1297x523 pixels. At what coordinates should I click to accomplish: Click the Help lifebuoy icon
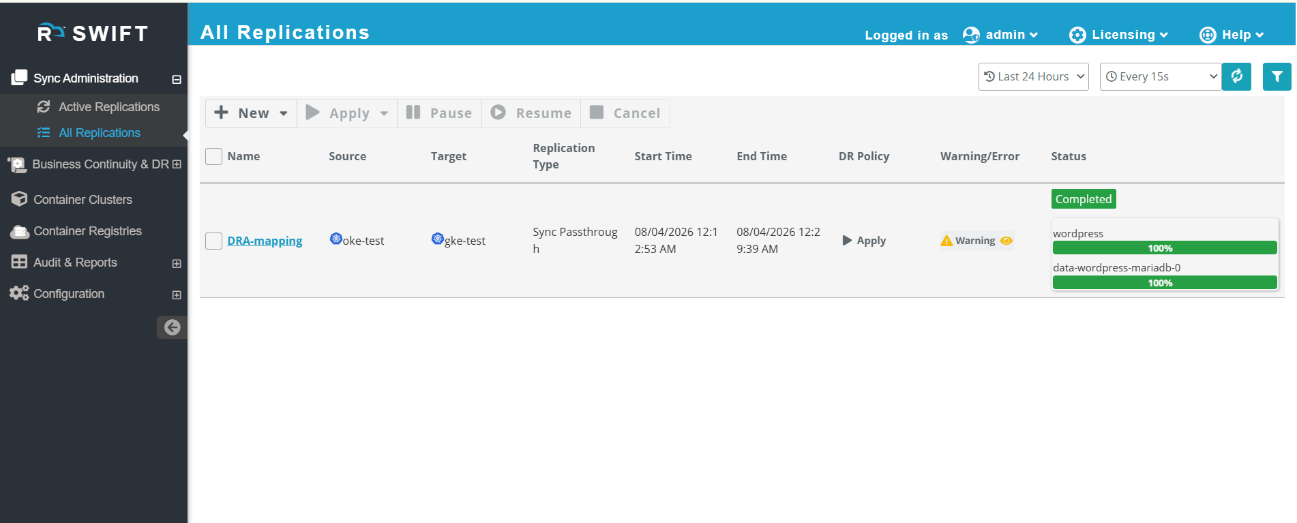[x=1208, y=35]
